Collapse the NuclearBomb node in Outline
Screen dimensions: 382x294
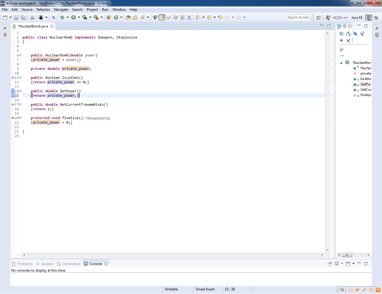pyautogui.click(x=341, y=63)
